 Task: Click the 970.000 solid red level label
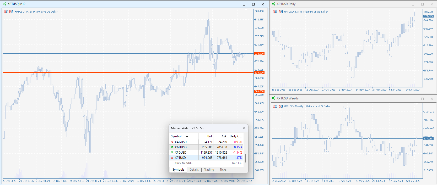tap(259, 73)
